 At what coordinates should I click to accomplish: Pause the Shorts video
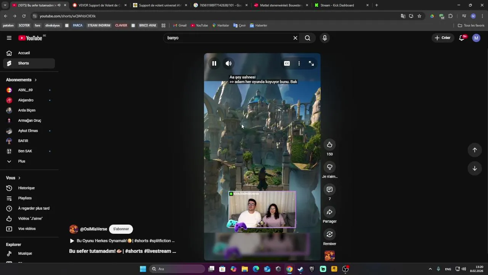[x=214, y=63]
